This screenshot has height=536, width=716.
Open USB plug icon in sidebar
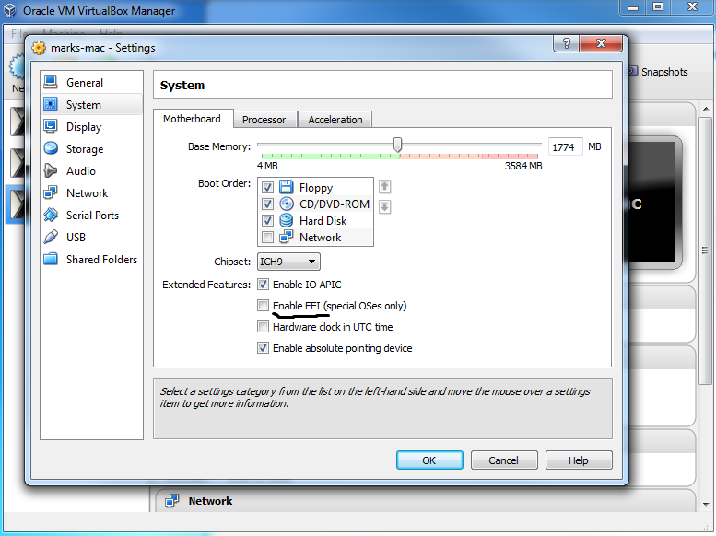(x=51, y=237)
